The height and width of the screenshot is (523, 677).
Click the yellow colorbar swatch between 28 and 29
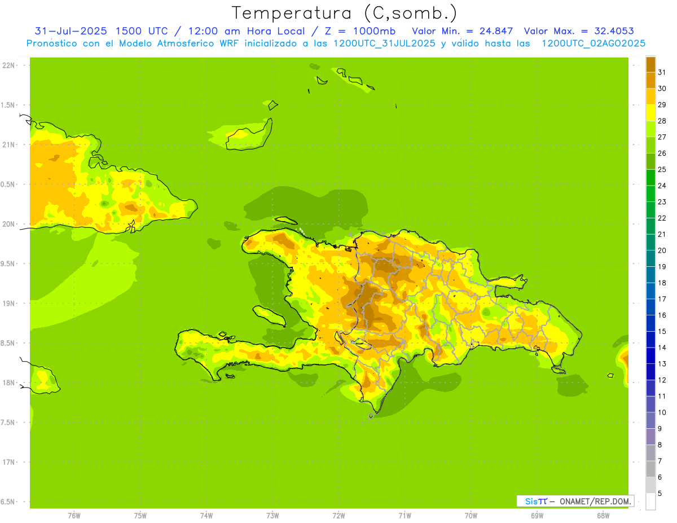(650, 112)
